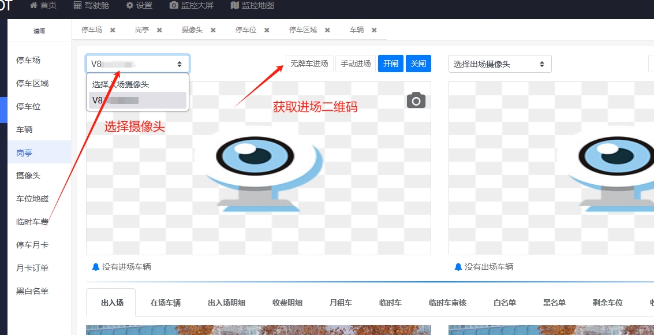654x335 pixels.
Task: Switch to the 停车区域 page tab
Action: (x=303, y=30)
